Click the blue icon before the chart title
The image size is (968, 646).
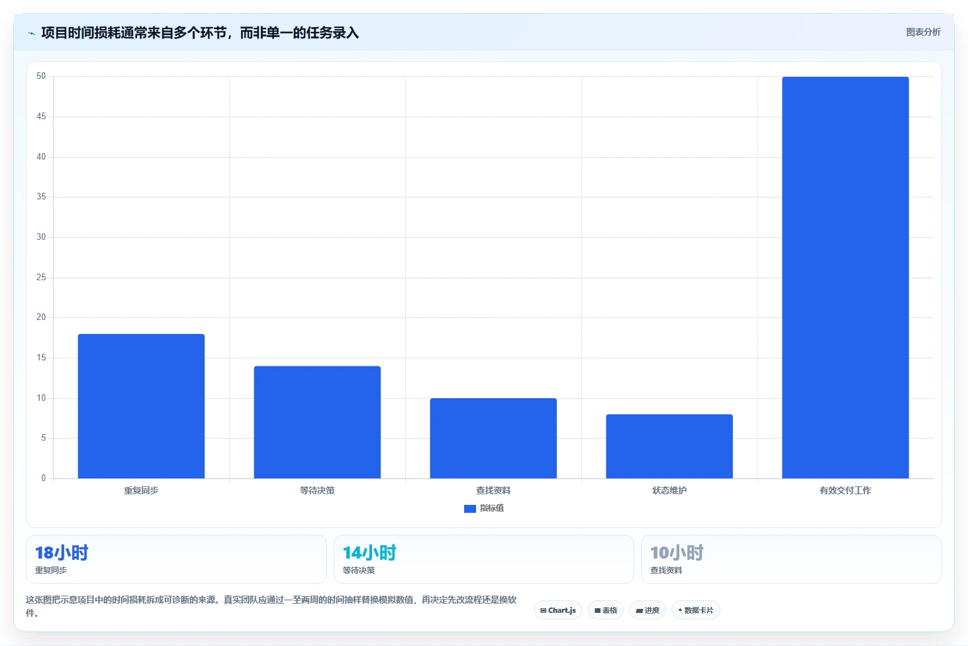pyautogui.click(x=31, y=33)
